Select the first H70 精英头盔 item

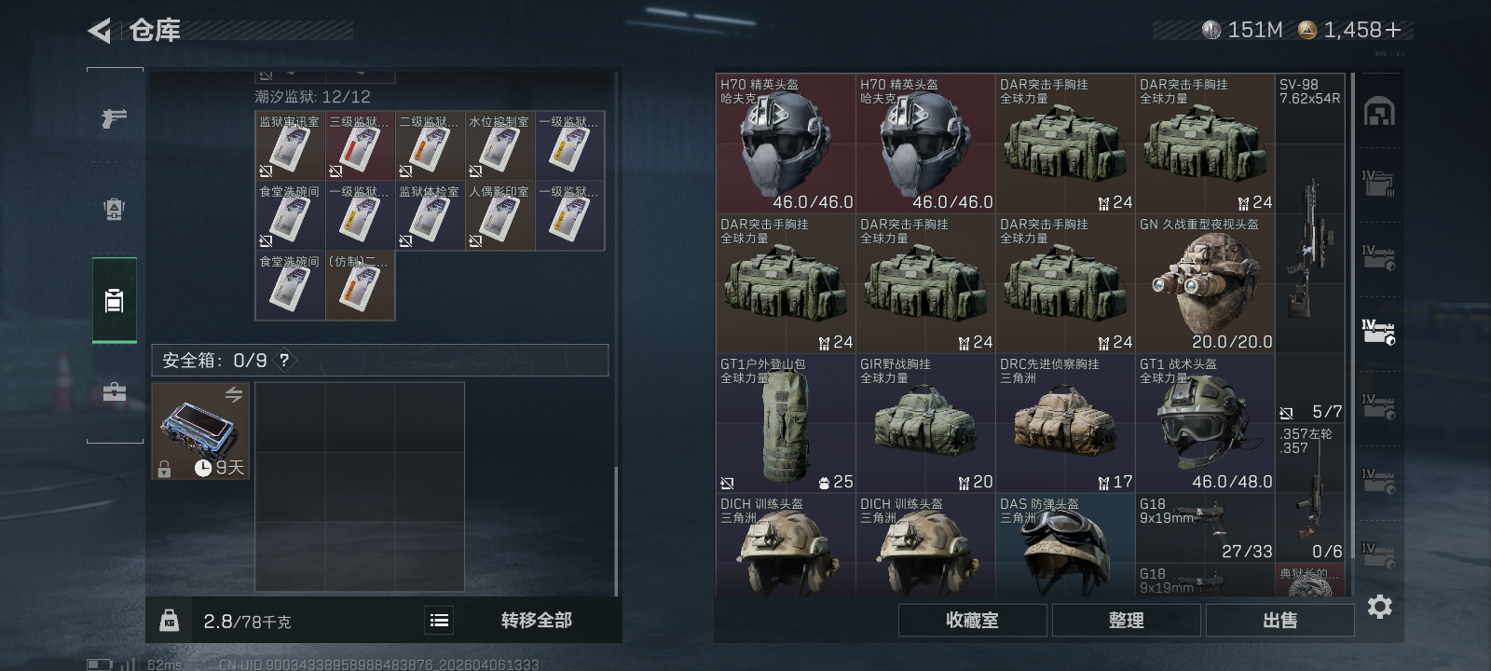pyautogui.click(x=786, y=144)
